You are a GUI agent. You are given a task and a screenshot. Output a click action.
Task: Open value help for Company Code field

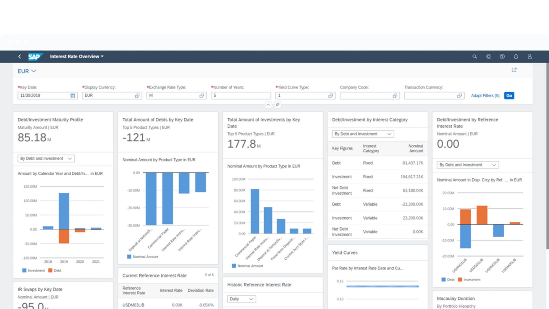pyautogui.click(x=395, y=96)
